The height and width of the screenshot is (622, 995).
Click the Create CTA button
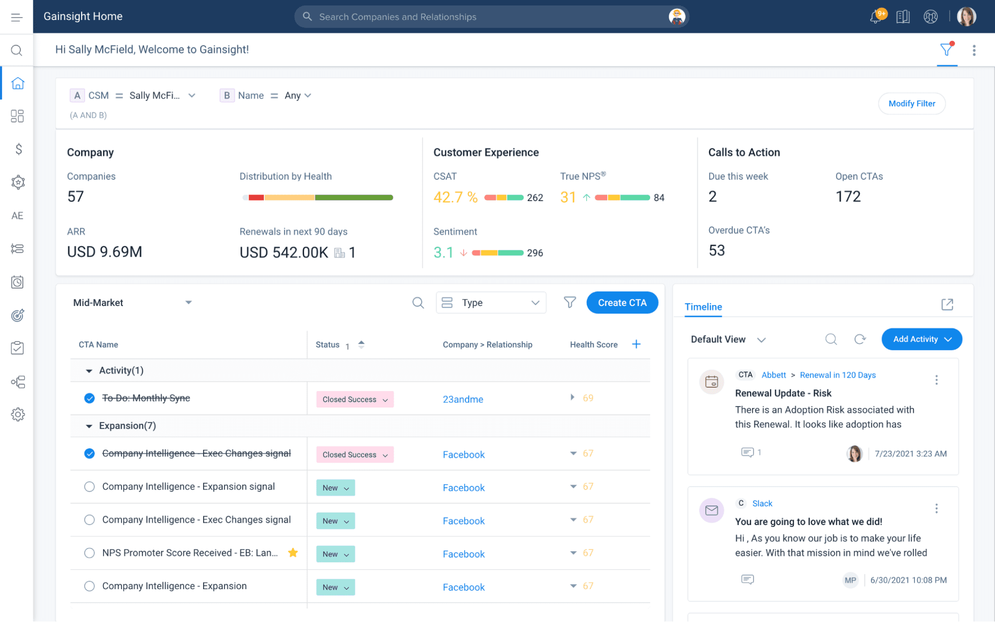point(622,303)
